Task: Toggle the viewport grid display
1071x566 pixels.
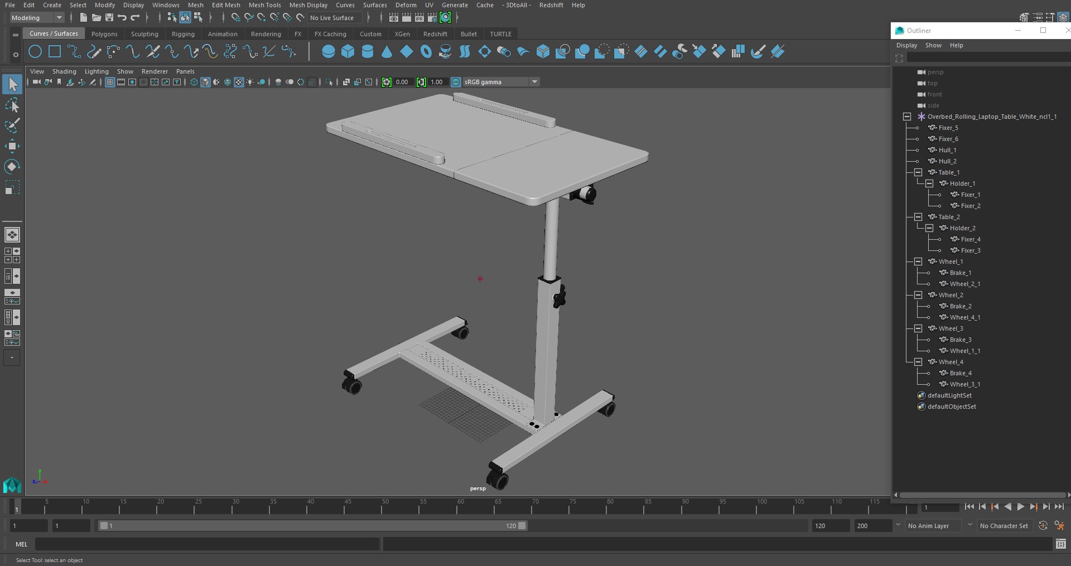Action: pyautogui.click(x=110, y=82)
